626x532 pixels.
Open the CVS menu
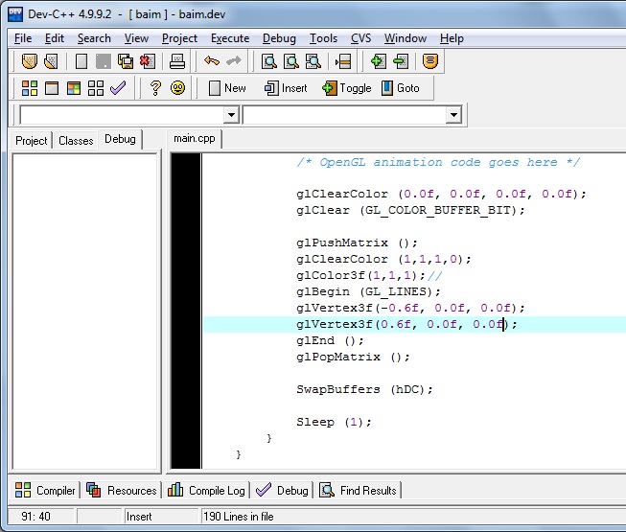[360, 38]
